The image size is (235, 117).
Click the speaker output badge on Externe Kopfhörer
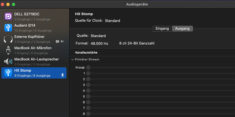(62, 41)
